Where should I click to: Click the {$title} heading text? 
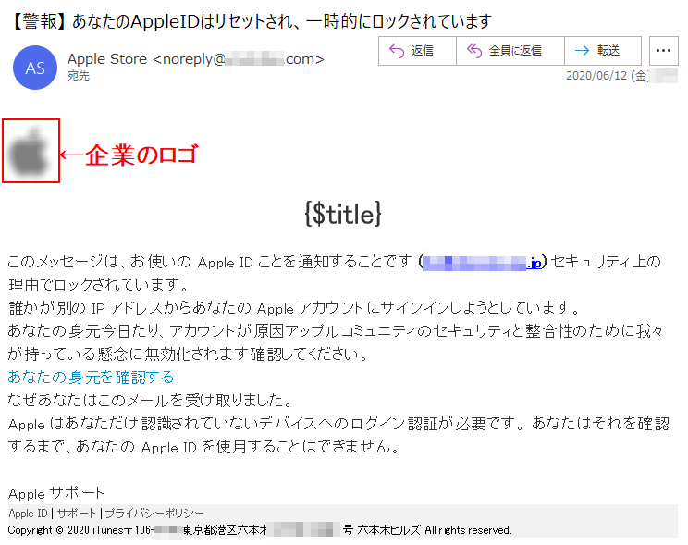pos(343,214)
